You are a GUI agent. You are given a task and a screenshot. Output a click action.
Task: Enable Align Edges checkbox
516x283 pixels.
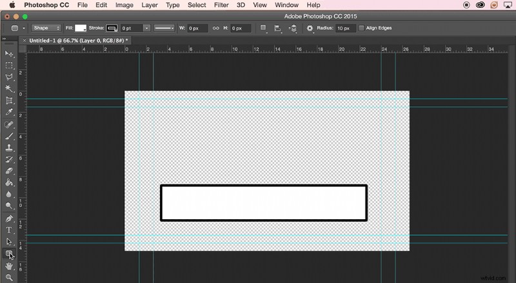click(x=361, y=28)
